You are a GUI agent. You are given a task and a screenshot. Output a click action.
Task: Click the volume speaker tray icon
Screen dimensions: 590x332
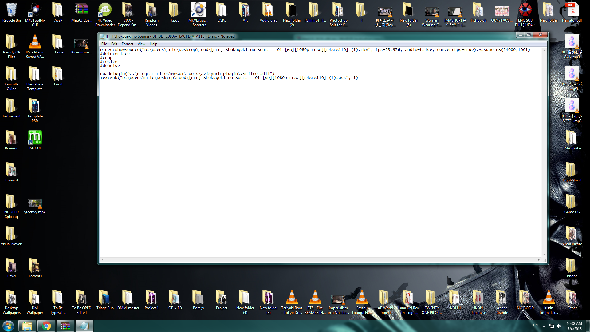tap(559, 326)
